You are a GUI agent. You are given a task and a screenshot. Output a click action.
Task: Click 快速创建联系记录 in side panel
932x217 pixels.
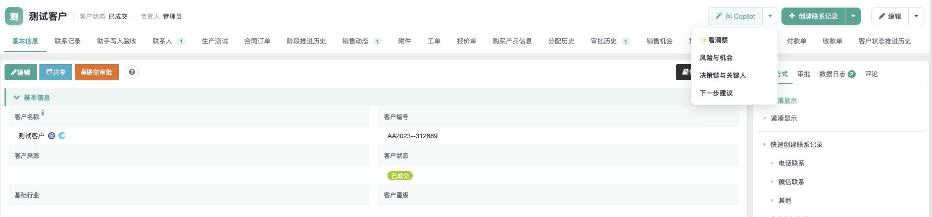797,144
